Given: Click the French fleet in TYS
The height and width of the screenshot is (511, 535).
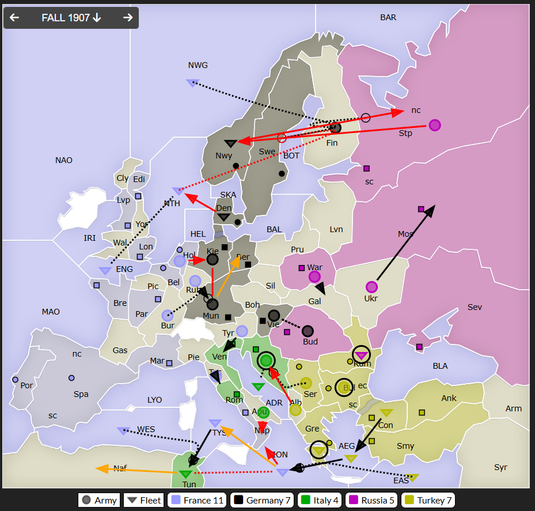Looking at the screenshot, I should click(215, 423).
